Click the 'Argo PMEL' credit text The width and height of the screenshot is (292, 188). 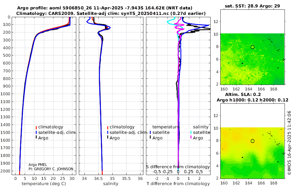click(38, 165)
